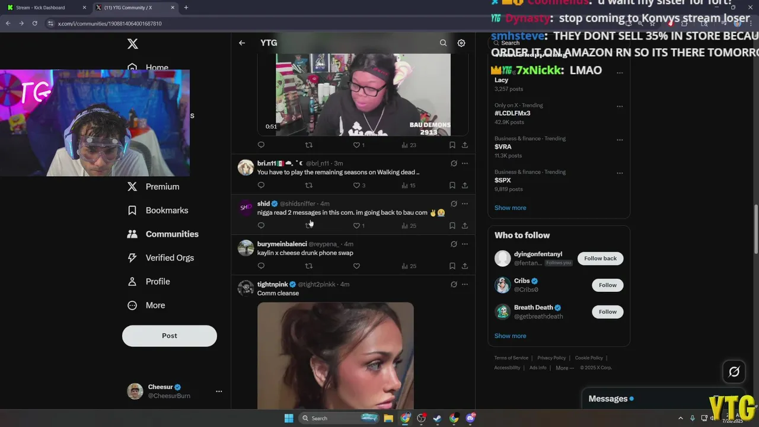View analytics of bri.n11's post
Viewport: 759px width, 427px height.
tap(409, 185)
